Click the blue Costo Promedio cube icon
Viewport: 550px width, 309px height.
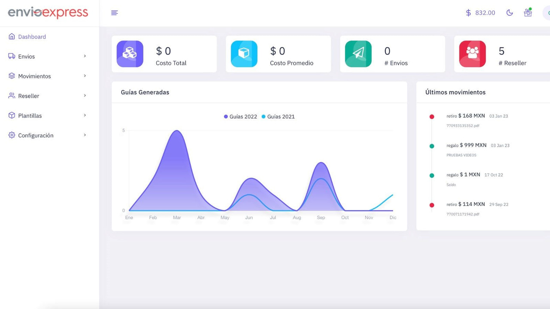point(244,54)
